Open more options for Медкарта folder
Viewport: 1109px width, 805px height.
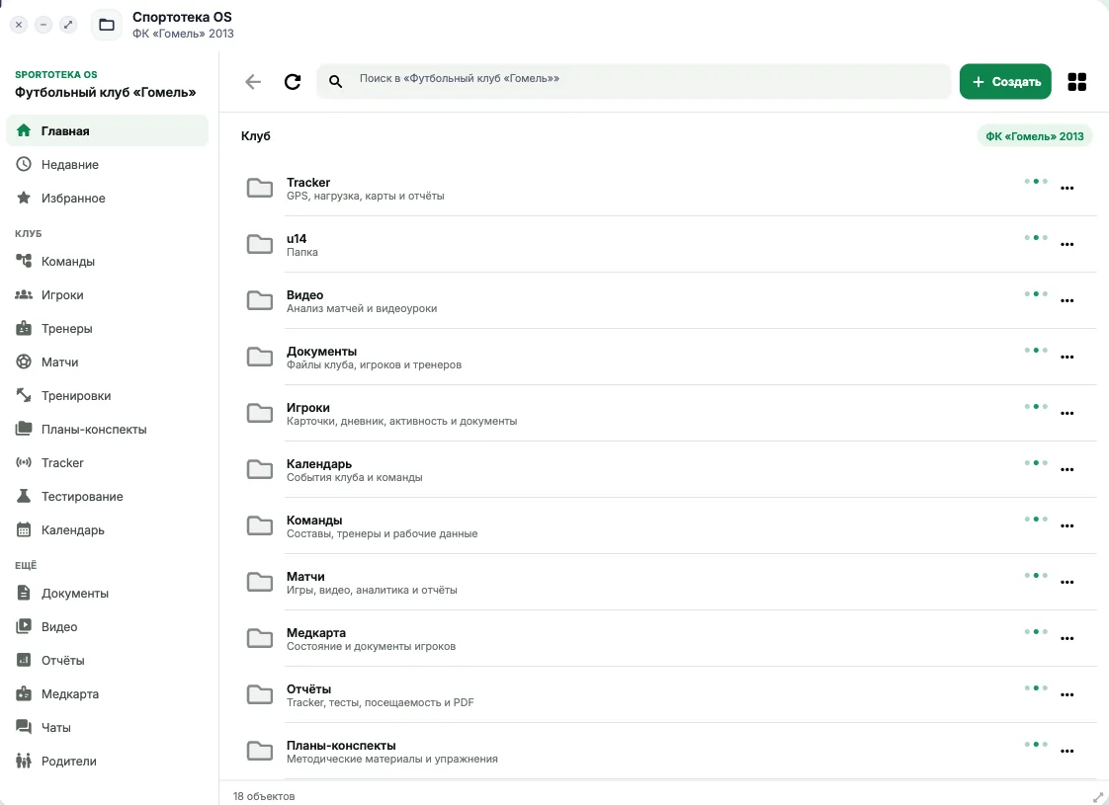[1066, 638]
